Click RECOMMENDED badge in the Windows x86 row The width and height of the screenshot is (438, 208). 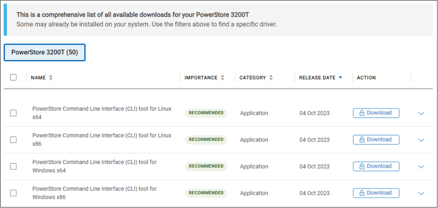tap(206, 193)
